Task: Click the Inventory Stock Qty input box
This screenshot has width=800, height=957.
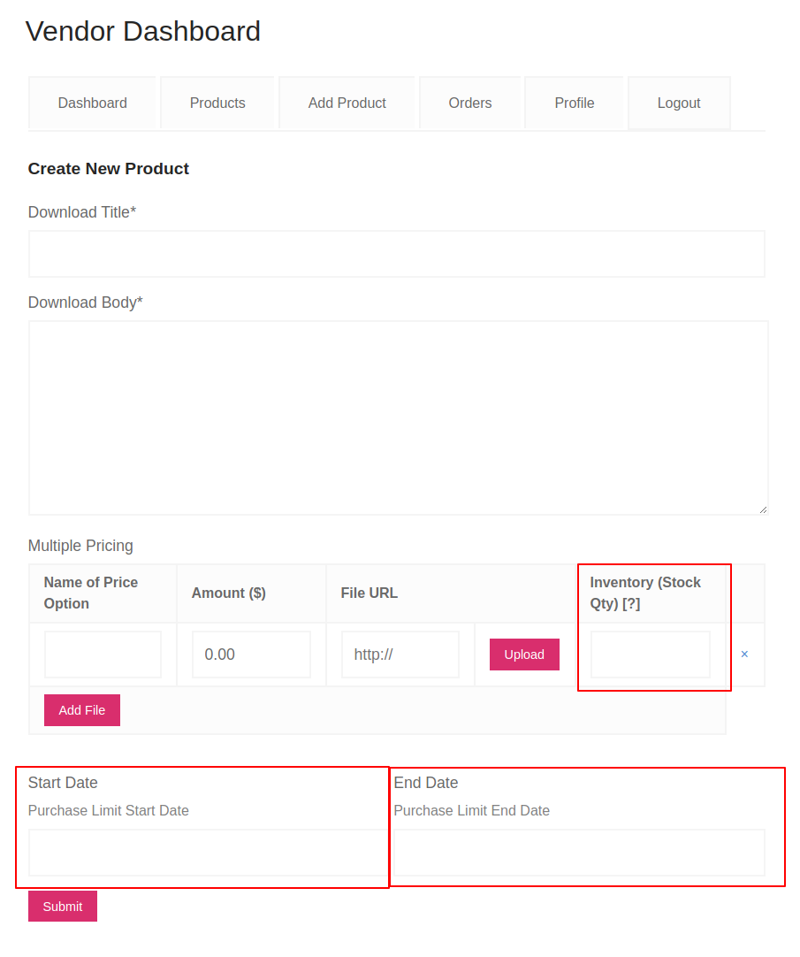Action: coord(650,655)
